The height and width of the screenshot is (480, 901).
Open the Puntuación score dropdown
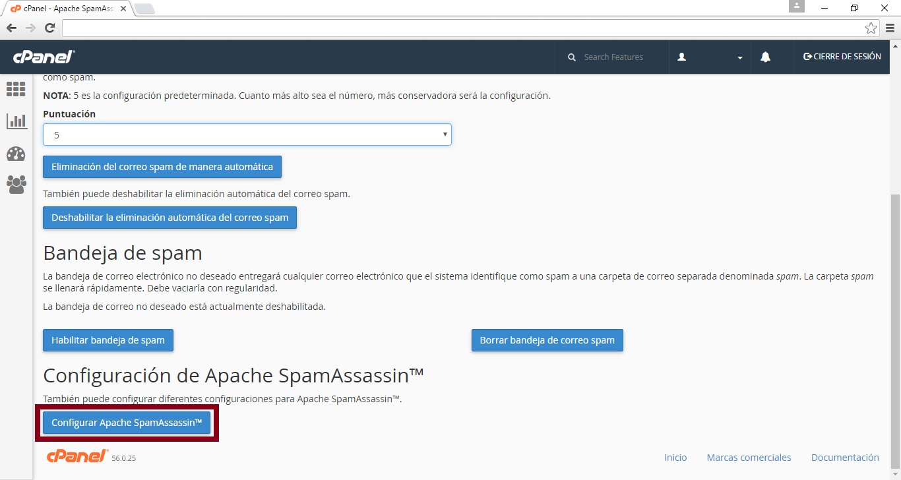(x=247, y=135)
